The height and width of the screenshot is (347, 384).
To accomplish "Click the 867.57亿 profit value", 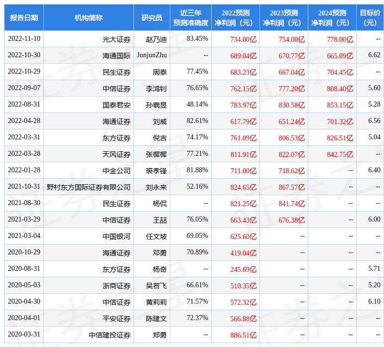I will pyautogui.click(x=291, y=188).
